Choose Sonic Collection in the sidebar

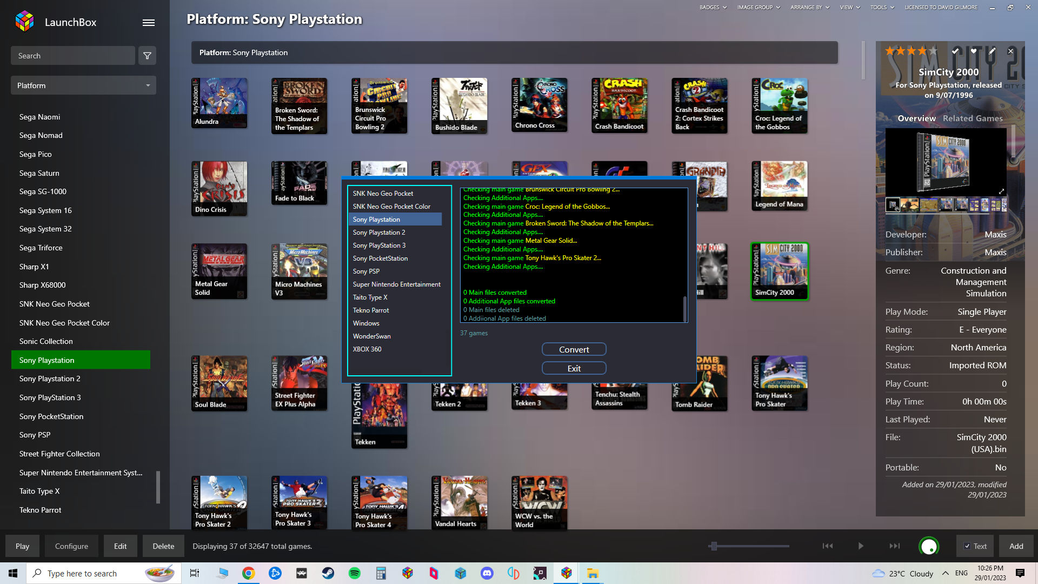tap(81, 341)
